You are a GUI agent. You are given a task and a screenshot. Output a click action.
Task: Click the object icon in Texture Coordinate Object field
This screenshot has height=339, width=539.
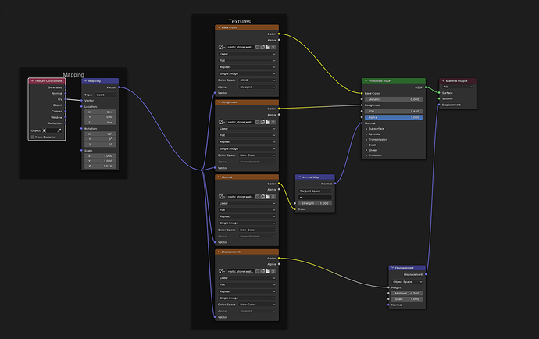45,130
